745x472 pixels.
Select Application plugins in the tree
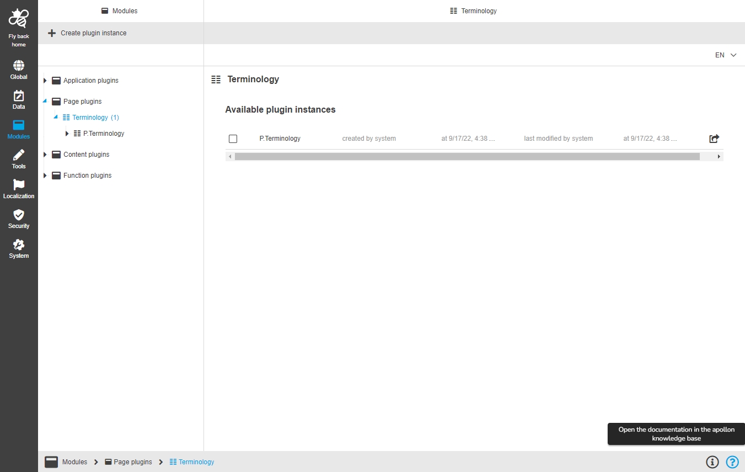(91, 81)
